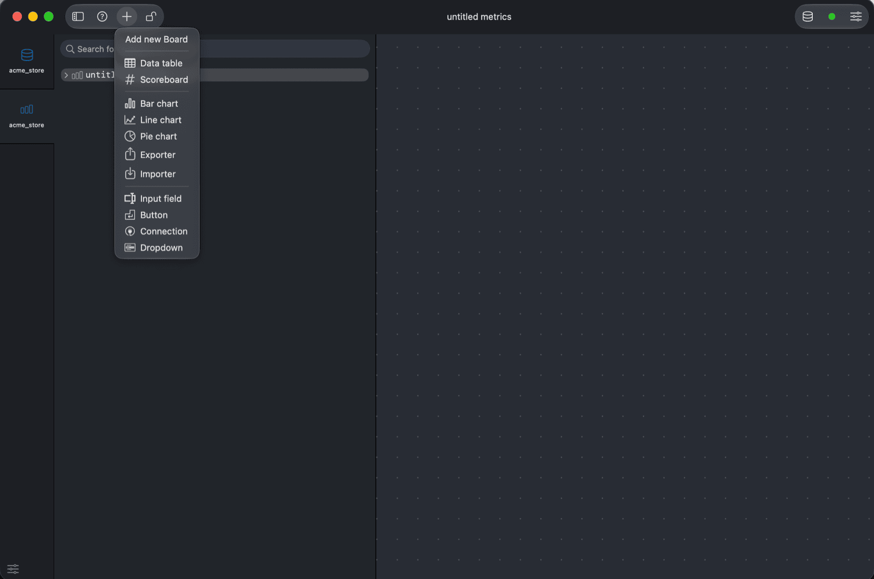Choose Exporter from the menu
Image resolution: width=874 pixels, height=579 pixels.
tap(157, 155)
